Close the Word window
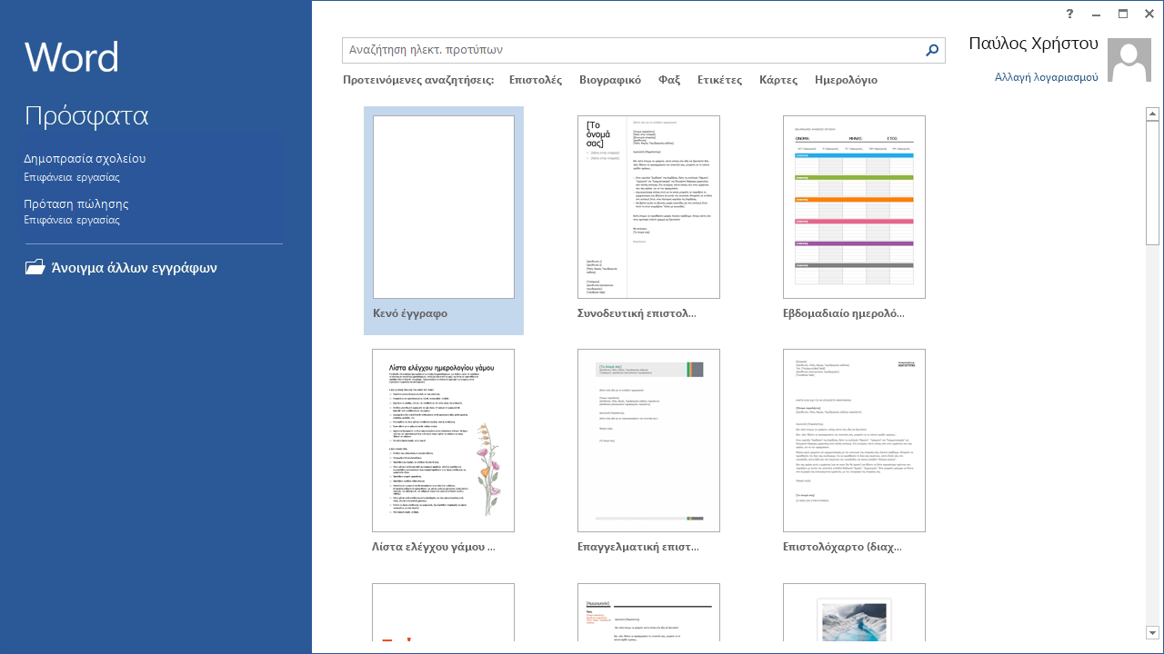1164x654 pixels. coord(1149,14)
